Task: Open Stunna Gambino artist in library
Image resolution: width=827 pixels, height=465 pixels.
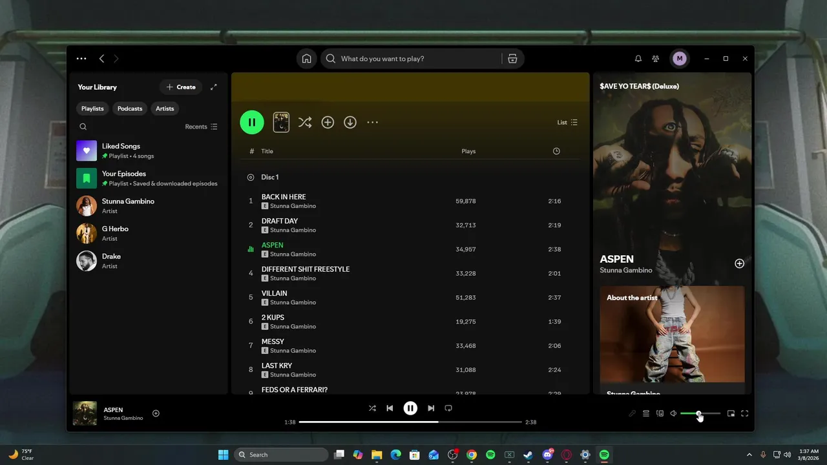Action: pos(148,206)
